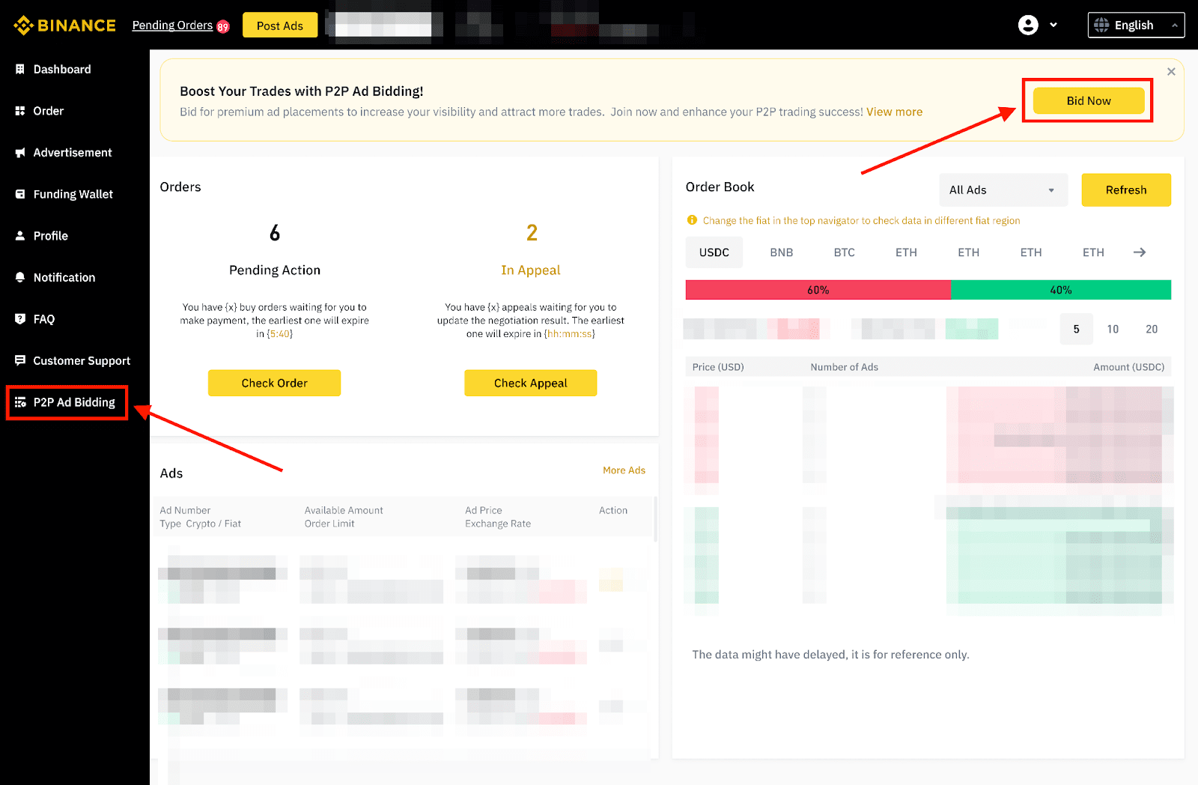Screen dimensions: 1198x785
Task: Click the View more link
Action: tap(894, 112)
